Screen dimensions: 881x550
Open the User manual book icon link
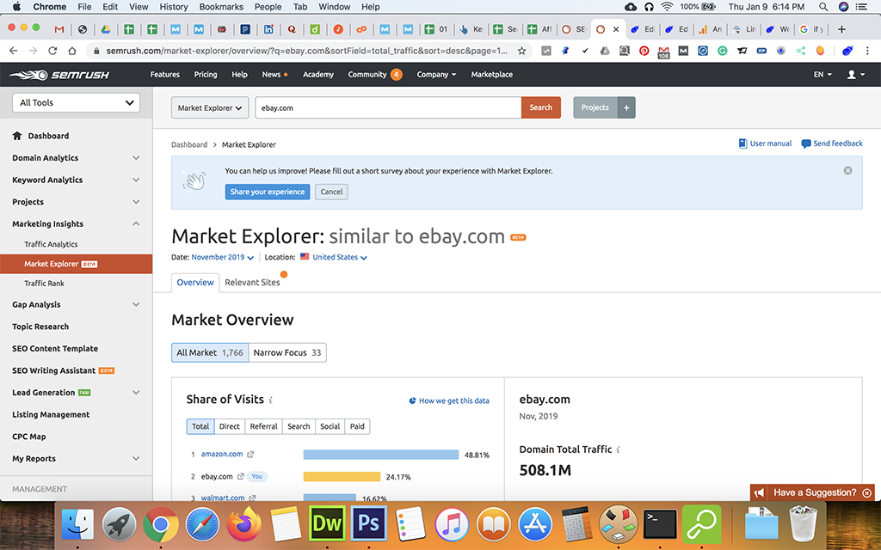tap(742, 144)
